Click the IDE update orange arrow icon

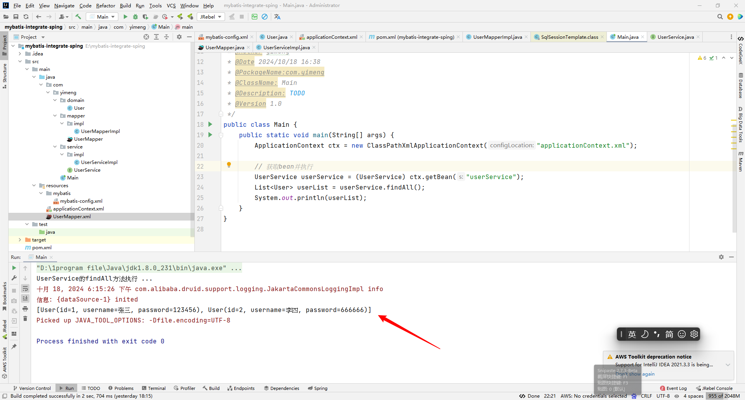point(730,17)
